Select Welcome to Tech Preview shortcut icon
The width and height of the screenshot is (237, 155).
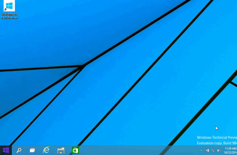click(9, 6)
